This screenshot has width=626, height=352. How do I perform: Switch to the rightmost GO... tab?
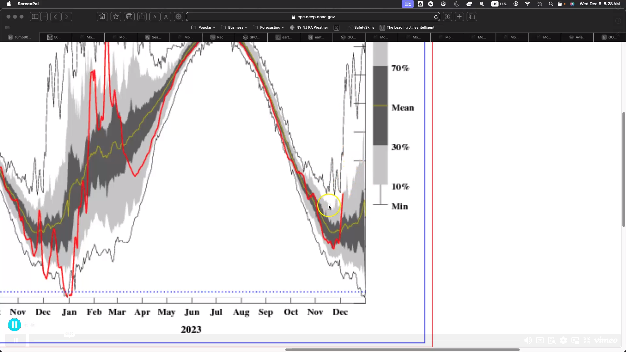coord(610,37)
